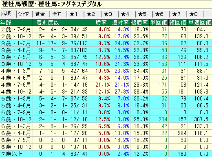The image size is (212, 157).
Task: Open the 賞金 tab
Action: coord(41,14)
